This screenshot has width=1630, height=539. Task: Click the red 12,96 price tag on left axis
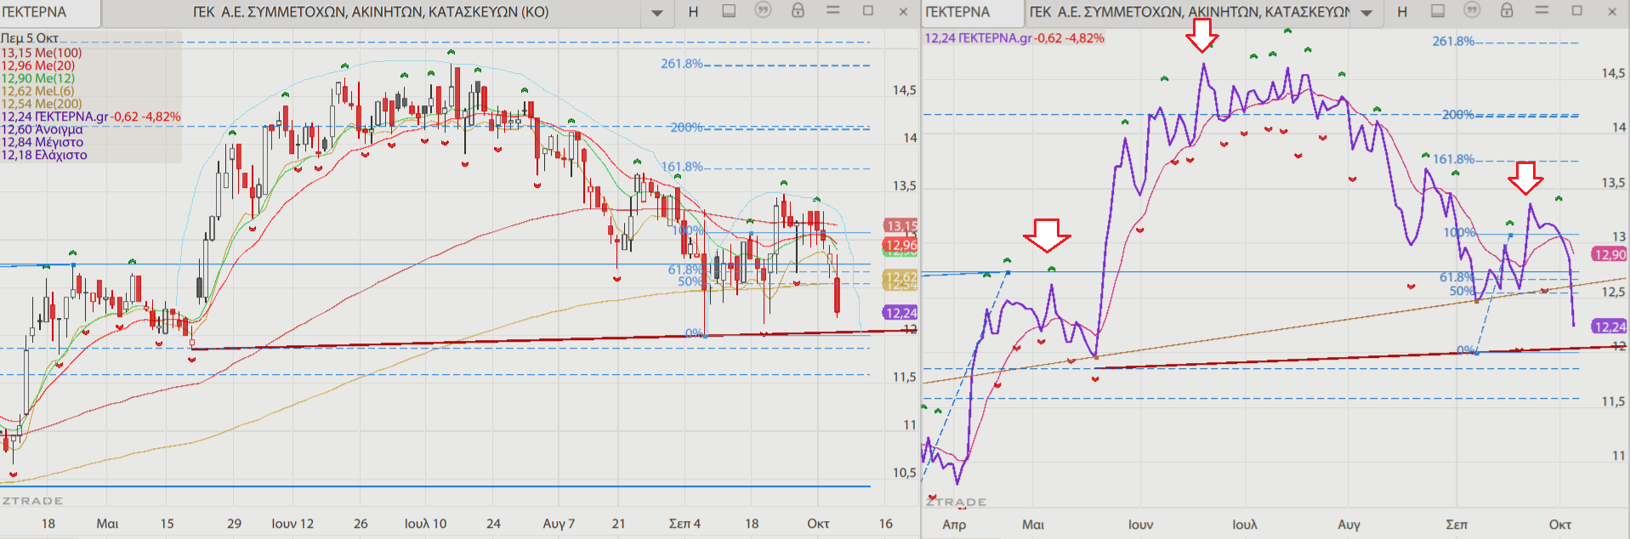(900, 245)
